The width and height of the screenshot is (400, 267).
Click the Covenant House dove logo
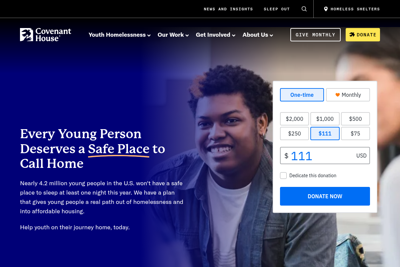(x=27, y=35)
